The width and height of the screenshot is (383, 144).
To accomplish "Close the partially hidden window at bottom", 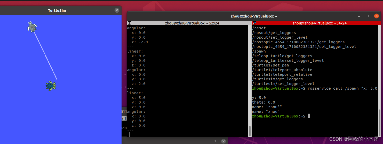I will click(224, 141).
